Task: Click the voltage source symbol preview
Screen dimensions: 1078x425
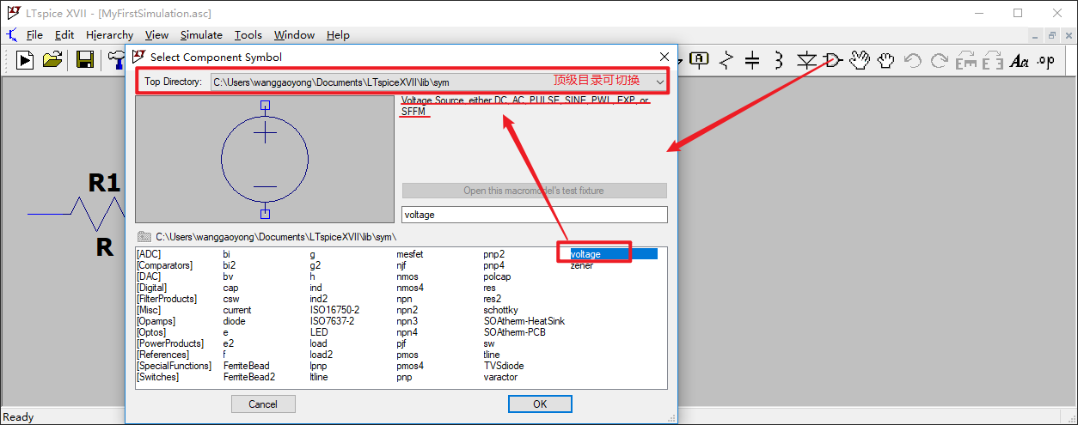Action: pos(265,159)
